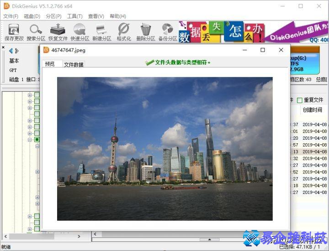Screen dimensions: 329x251
Task: Maximize the 46747647.jpeg preview window
Action: tap(262, 50)
